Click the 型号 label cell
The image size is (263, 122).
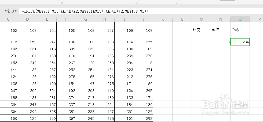(x=221, y=30)
